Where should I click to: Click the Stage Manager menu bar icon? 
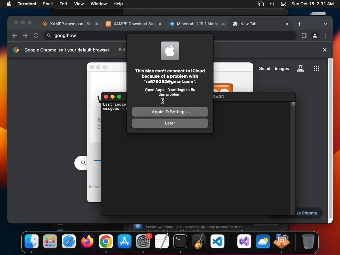pyautogui.click(x=261, y=4)
